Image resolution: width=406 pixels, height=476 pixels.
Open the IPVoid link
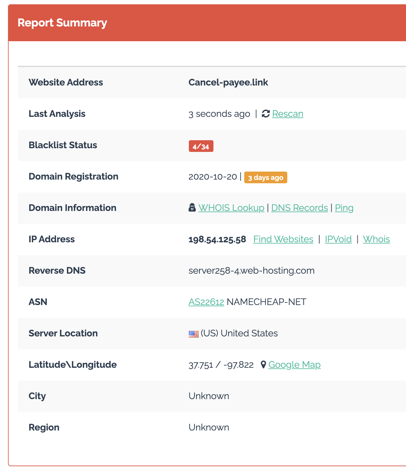coord(338,239)
